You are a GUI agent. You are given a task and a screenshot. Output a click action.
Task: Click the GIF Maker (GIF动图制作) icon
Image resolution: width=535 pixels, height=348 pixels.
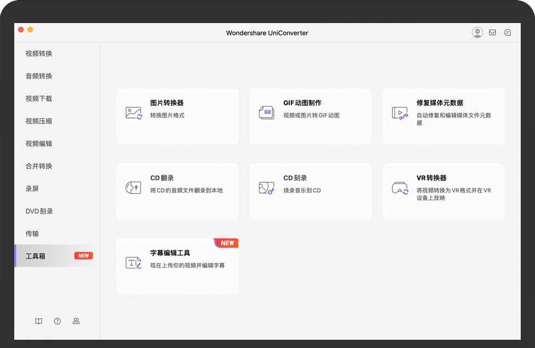267,113
